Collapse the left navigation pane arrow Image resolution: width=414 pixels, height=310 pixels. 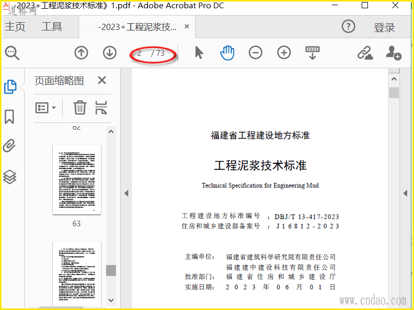126,193
